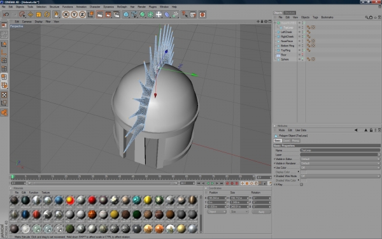Image resolution: width=382 pixels, height=239 pixels.
Task: Click Attributes panel up arrow icon
Action: pos(365,130)
